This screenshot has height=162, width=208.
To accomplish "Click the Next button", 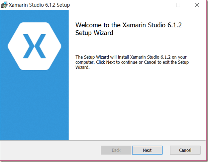I will (x=147, y=150).
